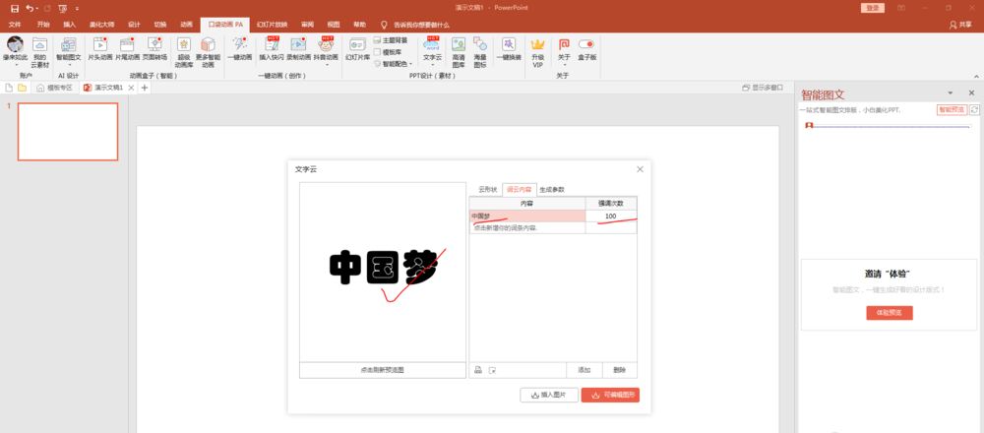984x433 pixels.
Task: Close the 文字云 dialog
Action: pos(641,169)
